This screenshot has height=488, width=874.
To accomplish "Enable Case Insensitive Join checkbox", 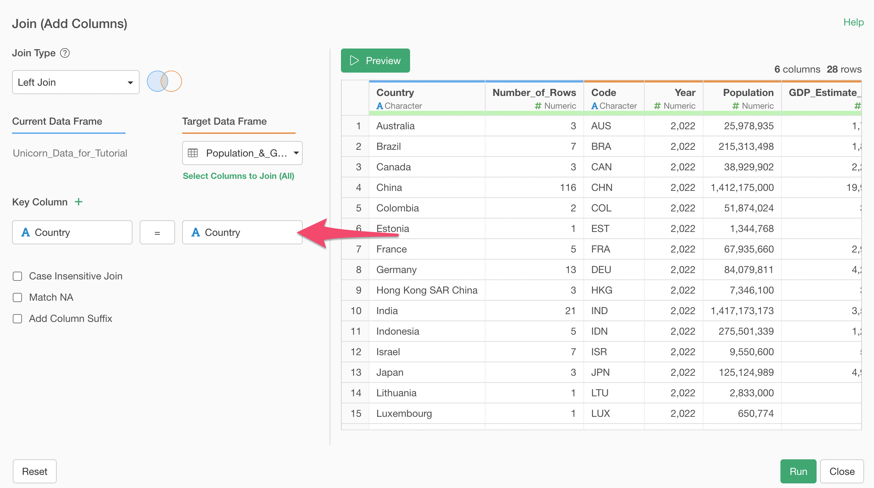I will coord(17,276).
